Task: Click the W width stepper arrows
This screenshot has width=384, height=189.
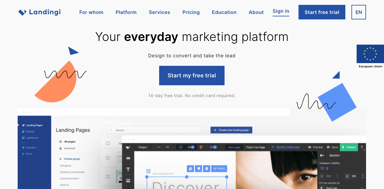Action: click(x=337, y=176)
